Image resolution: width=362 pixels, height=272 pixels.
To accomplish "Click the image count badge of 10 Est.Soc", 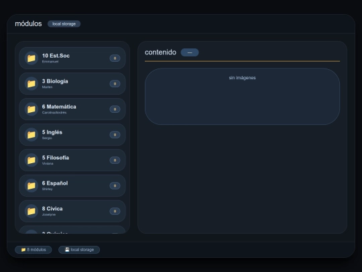I will click(x=115, y=58).
